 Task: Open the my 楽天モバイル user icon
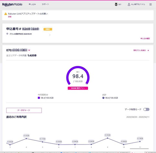129,5
